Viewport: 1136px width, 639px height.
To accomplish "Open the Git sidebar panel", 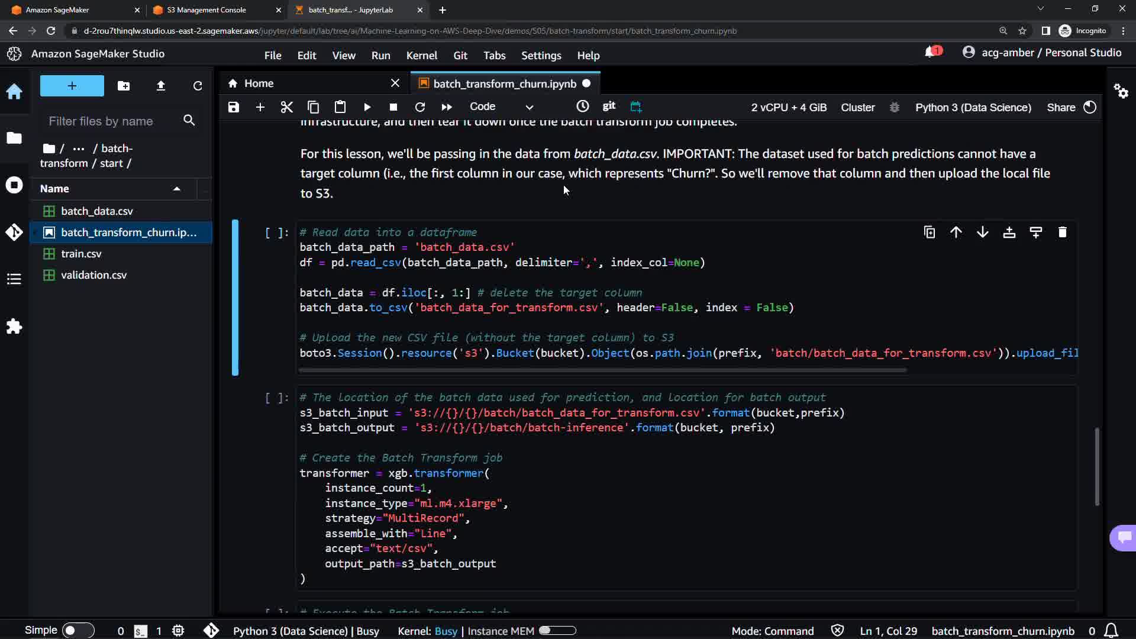I will (x=14, y=232).
